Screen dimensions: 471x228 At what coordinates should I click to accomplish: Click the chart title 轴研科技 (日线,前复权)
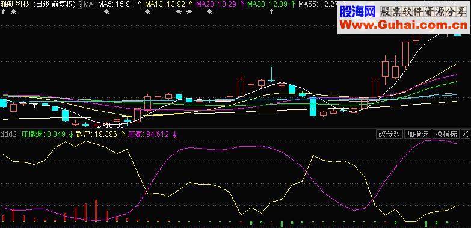[38, 4]
